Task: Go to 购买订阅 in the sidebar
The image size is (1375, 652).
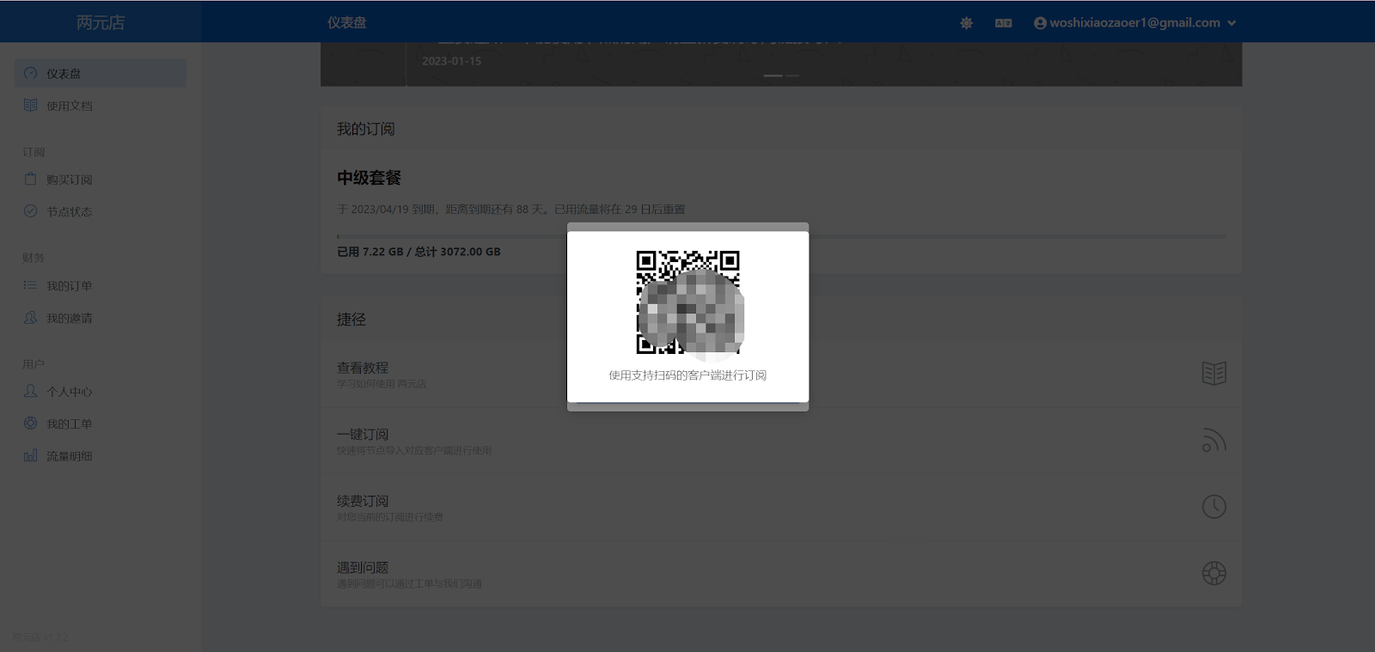Action: point(101,180)
